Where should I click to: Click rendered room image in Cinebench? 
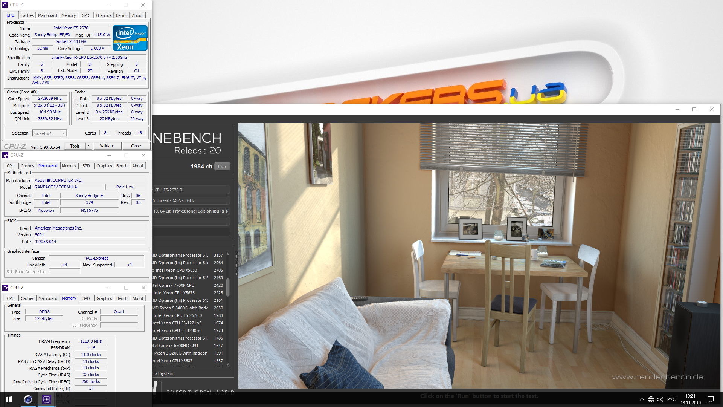click(x=479, y=256)
